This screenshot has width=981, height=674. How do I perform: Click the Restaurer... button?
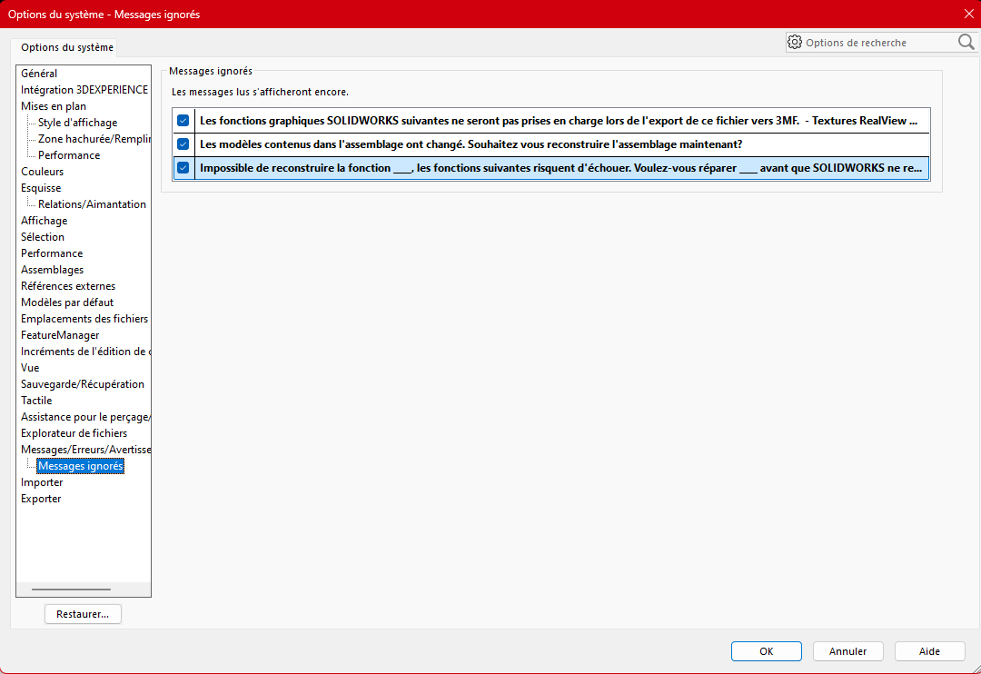83,614
